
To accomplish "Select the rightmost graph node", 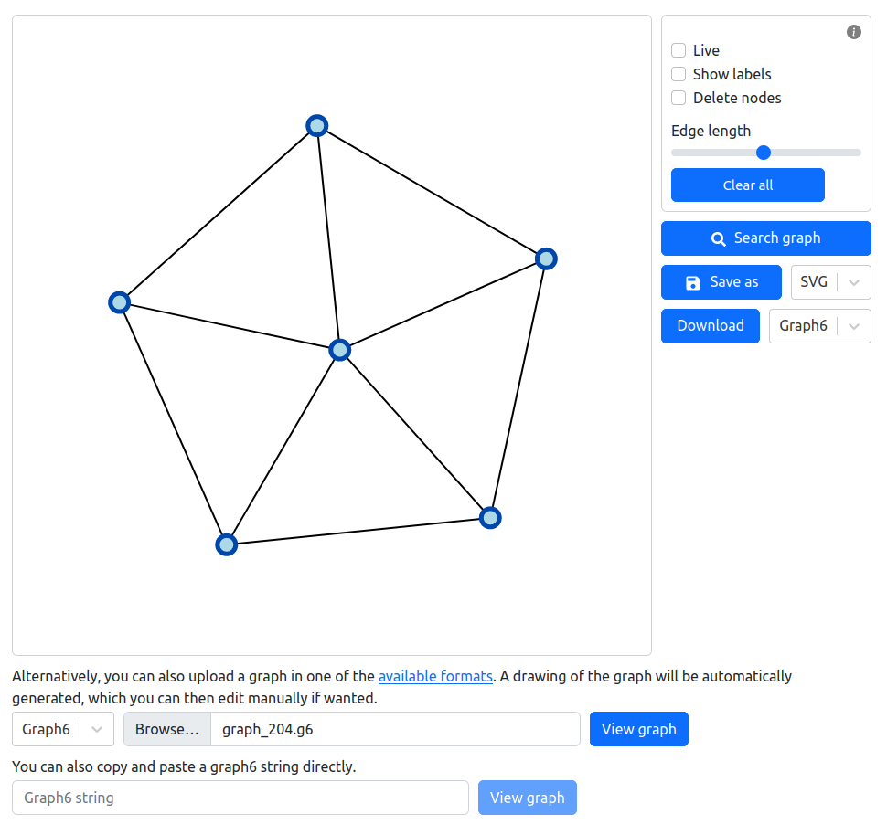I will coord(547,259).
